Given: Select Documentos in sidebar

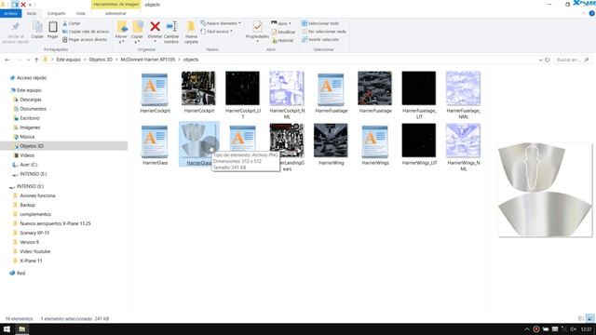Looking at the screenshot, I should 34,109.
